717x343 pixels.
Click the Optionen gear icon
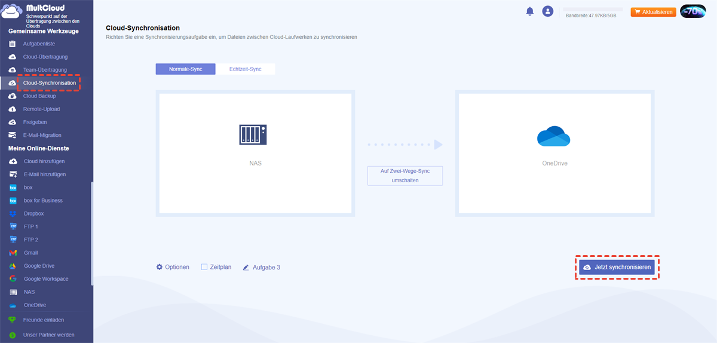[x=160, y=267]
